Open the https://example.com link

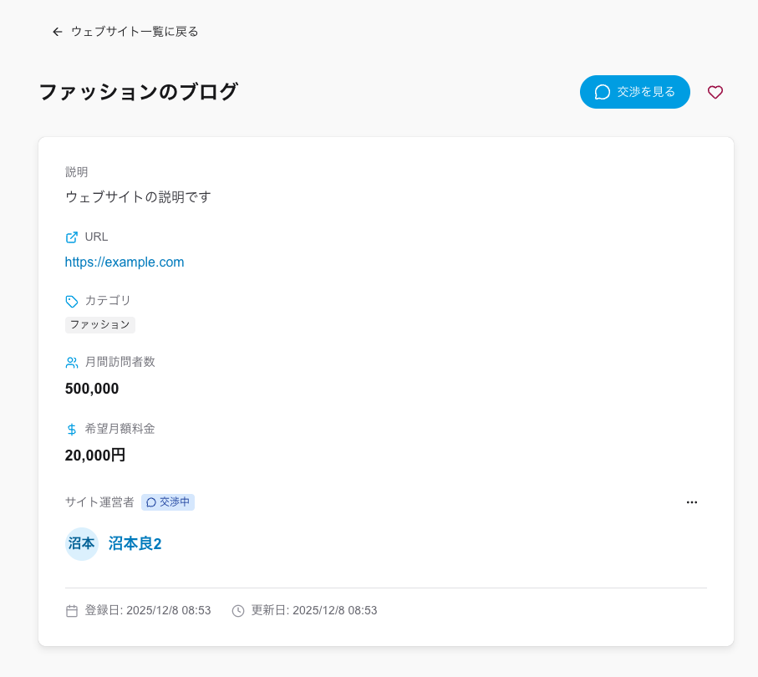(125, 262)
